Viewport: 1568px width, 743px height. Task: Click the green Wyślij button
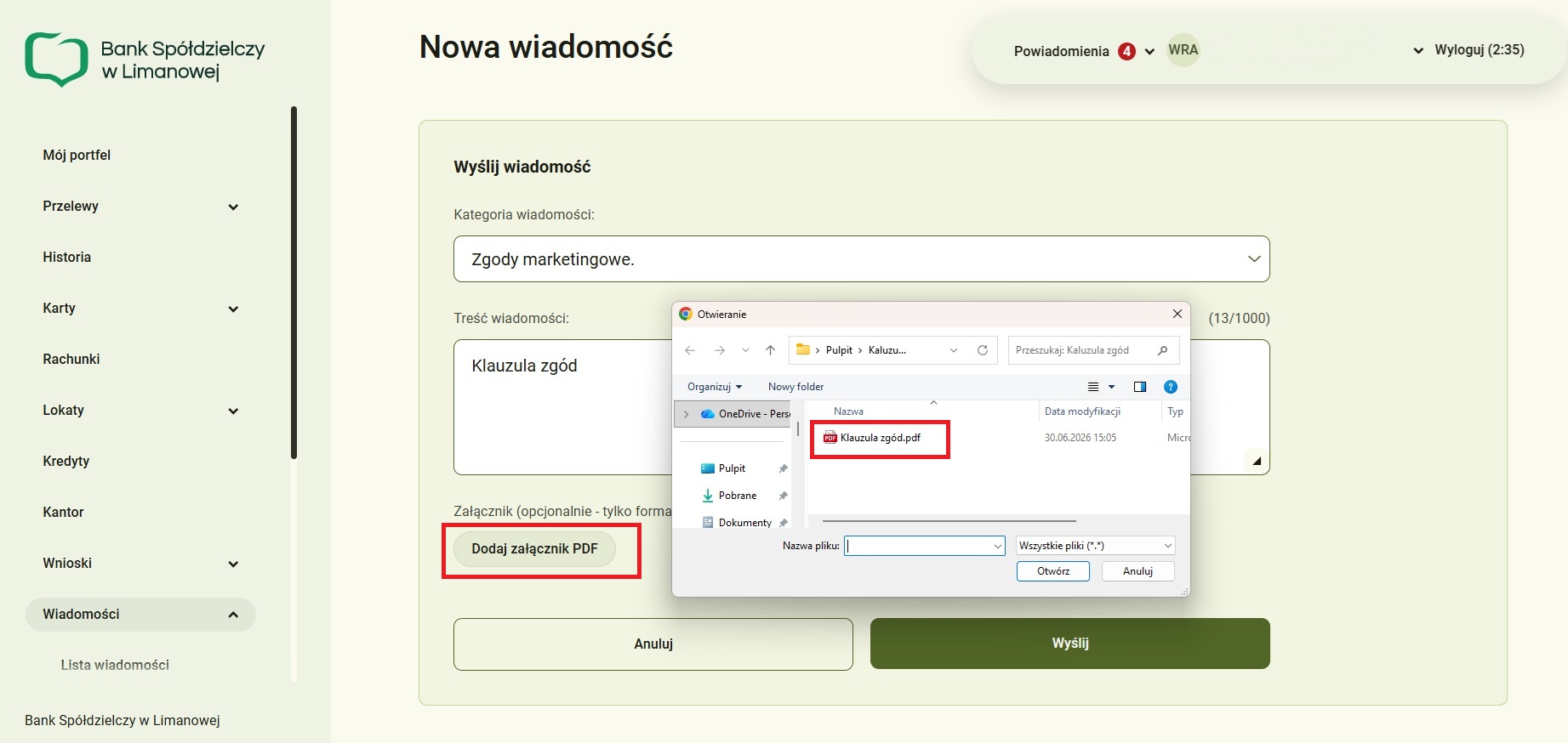(x=1069, y=644)
